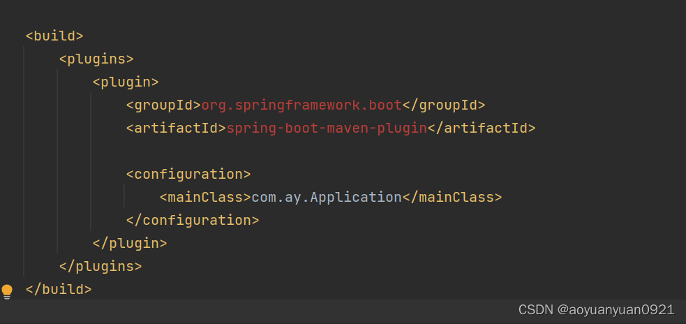Select the com.ay.Application mainClass value
Viewport: 686px width, 324px height.
point(327,197)
